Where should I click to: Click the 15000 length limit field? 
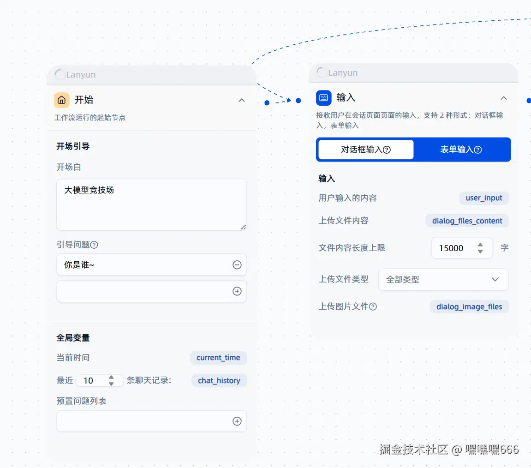(462, 248)
